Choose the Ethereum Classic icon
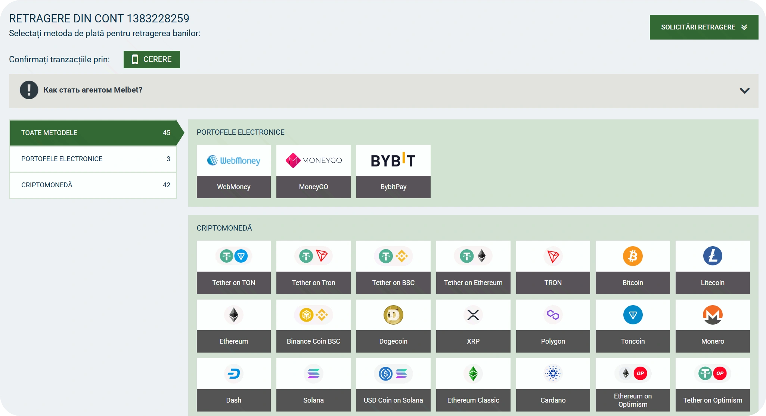The height and width of the screenshot is (416, 766). 473,373
